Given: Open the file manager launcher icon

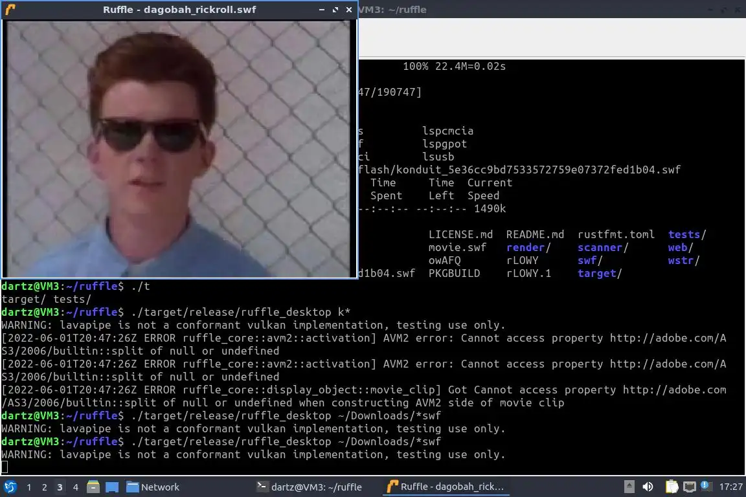Looking at the screenshot, I should point(93,487).
